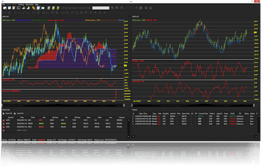Click the right chart time-range slider right handle
The height and width of the screenshot is (166, 261).
point(254,105)
